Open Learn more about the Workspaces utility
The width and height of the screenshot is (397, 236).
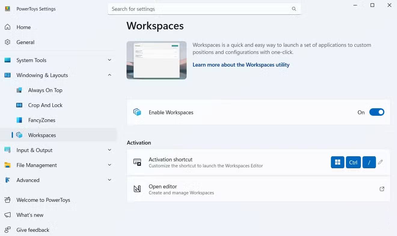pos(241,65)
